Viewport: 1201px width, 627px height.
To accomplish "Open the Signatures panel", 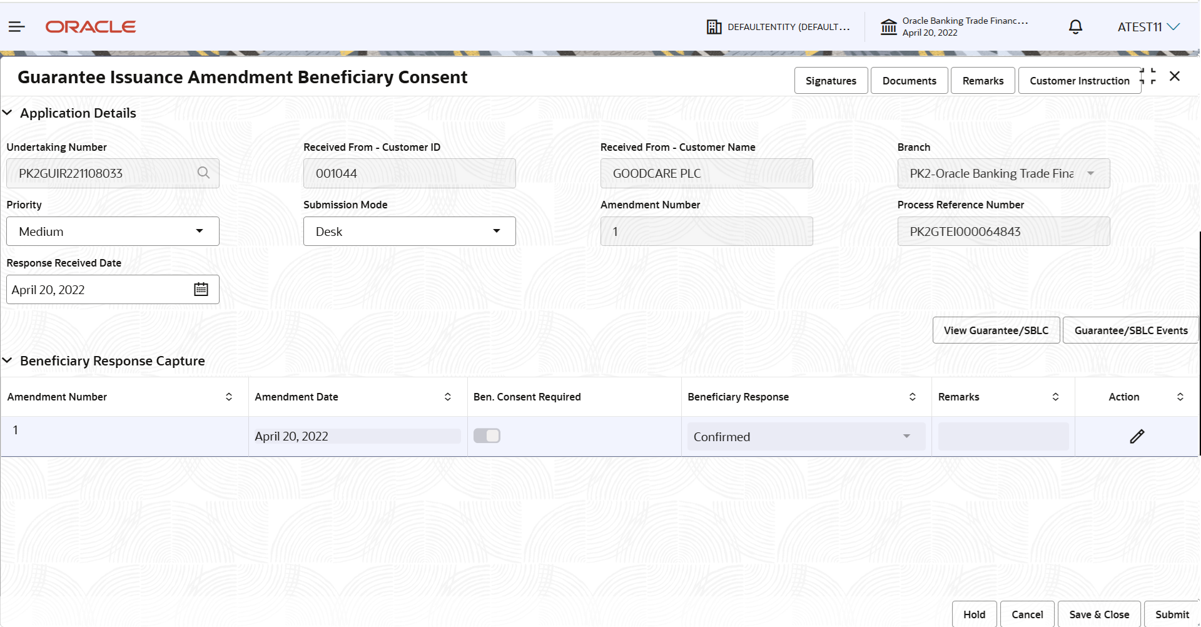I will click(x=831, y=81).
